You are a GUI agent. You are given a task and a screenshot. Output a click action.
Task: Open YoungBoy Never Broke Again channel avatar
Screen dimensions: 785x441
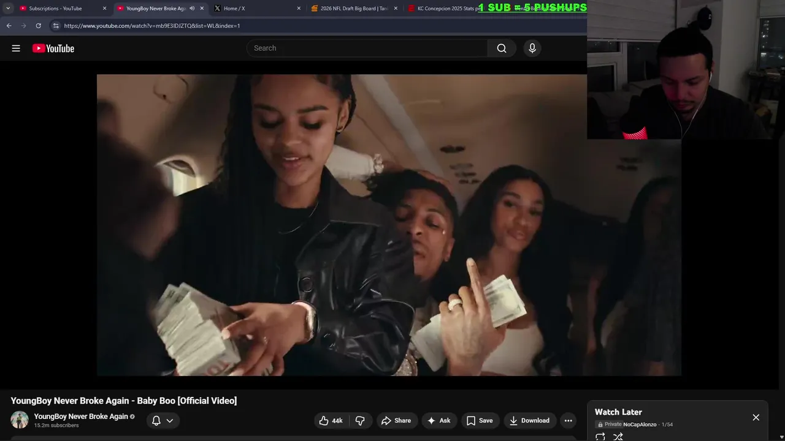20,420
